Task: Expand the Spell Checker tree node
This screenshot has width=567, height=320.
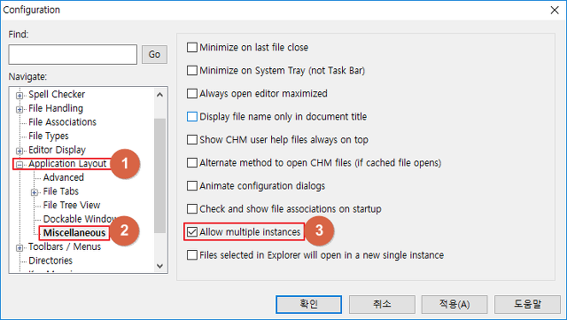Action: (x=19, y=96)
